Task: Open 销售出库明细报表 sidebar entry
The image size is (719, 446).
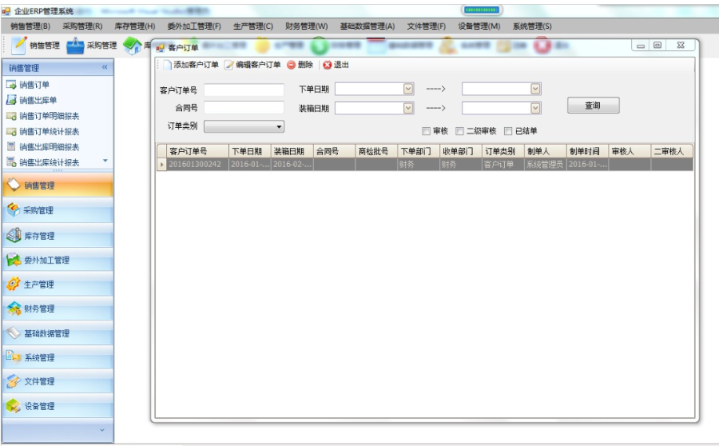Action: [49, 147]
